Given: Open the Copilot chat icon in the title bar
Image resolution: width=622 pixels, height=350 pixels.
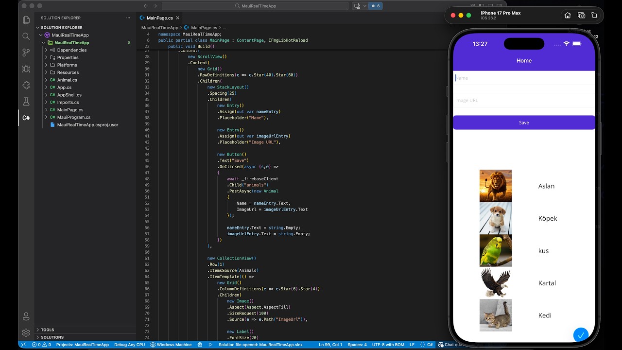Looking at the screenshot, I should click(357, 6).
